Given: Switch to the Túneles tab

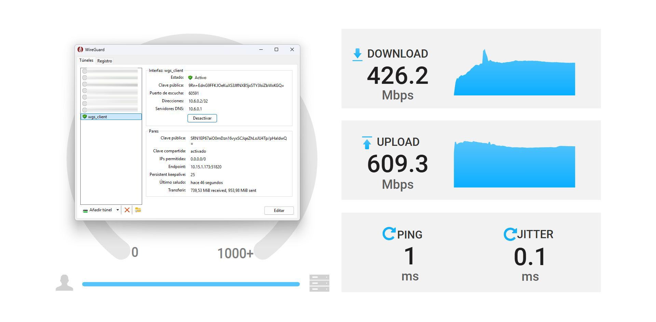Looking at the screenshot, I should [x=86, y=60].
